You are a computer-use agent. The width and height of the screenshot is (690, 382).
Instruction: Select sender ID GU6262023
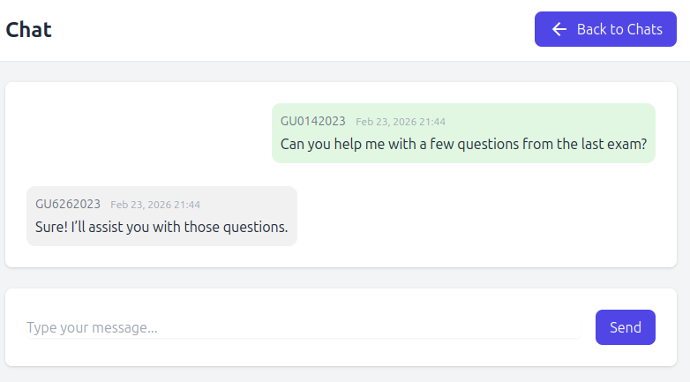click(x=68, y=204)
